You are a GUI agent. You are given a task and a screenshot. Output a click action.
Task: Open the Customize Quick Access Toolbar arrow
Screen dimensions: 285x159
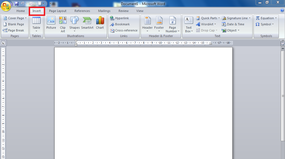coord(50,3)
